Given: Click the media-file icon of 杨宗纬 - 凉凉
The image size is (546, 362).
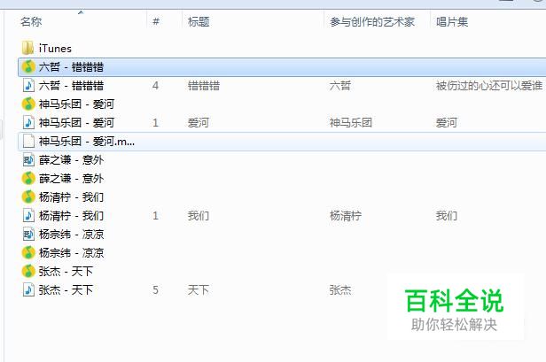Looking at the screenshot, I should [x=28, y=234].
